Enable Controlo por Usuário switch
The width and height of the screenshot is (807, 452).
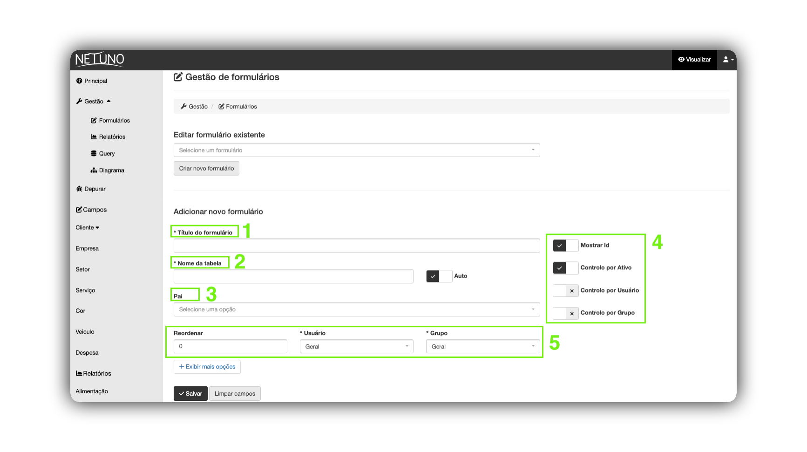click(x=565, y=291)
